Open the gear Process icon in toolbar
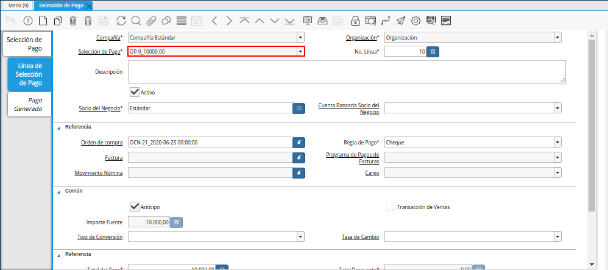Screen dimensions: 608x270 pyautogui.click(x=416, y=21)
